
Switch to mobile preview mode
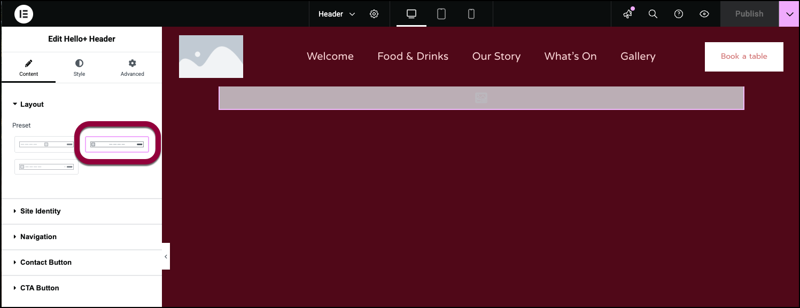471,14
